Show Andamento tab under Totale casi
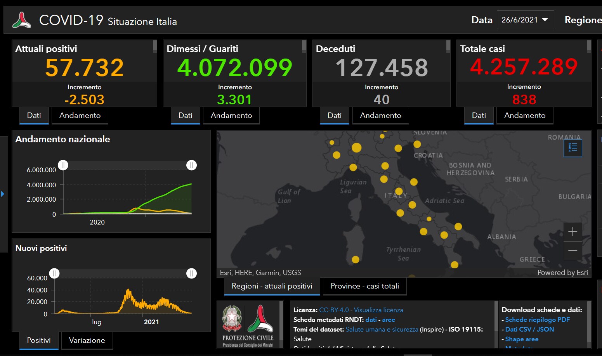The width and height of the screenshot is (602, 356). pyautogui.click(x=524, y=116)
